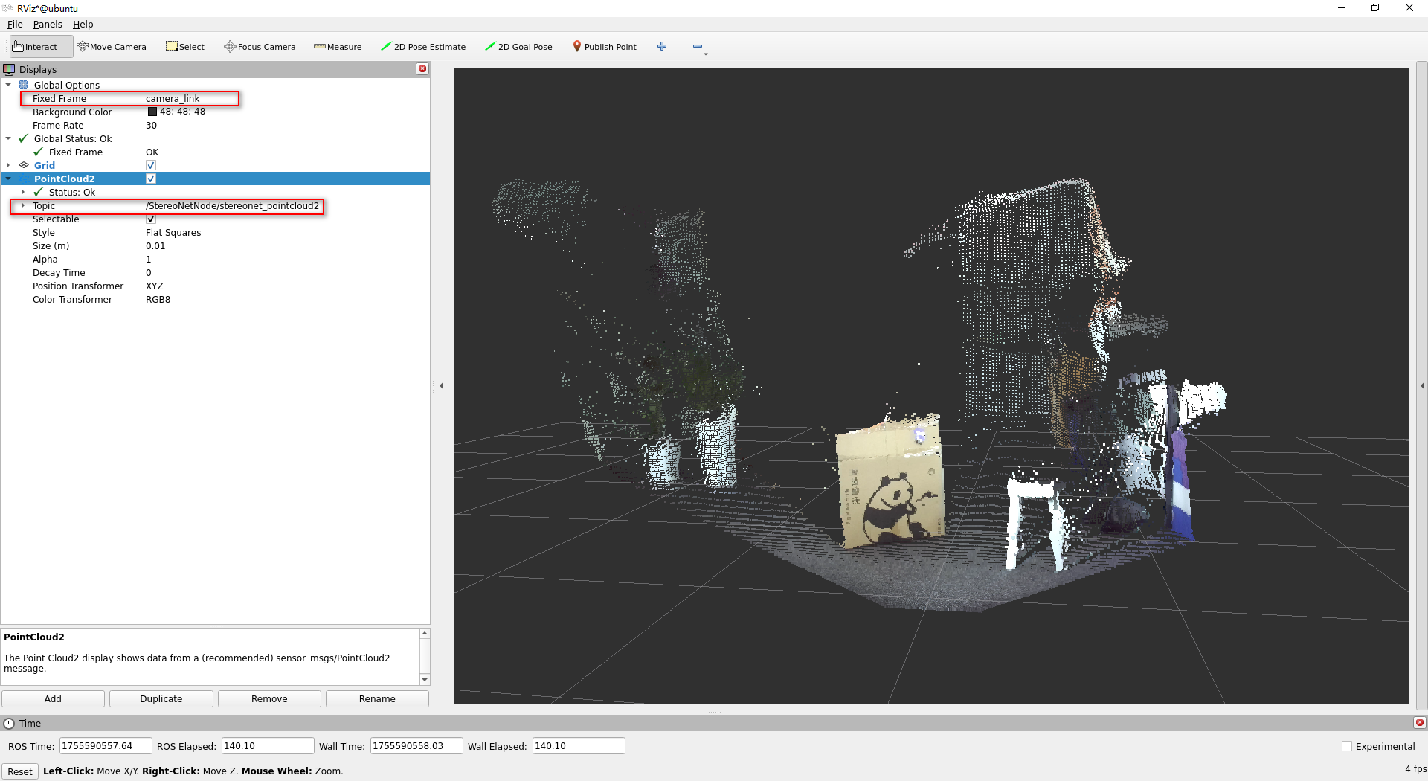Activate the Focus Camera tool

[260, 47]
